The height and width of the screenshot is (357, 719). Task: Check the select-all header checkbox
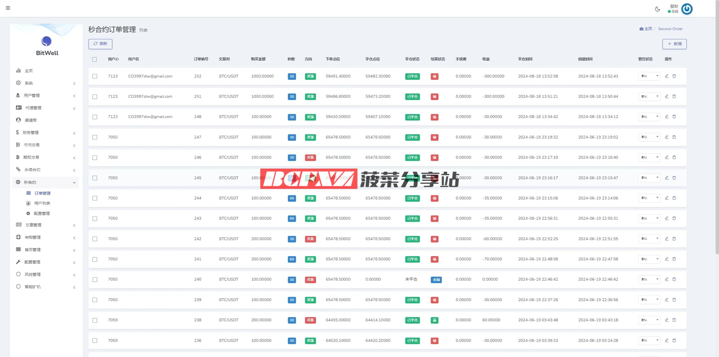coord(94,59)
